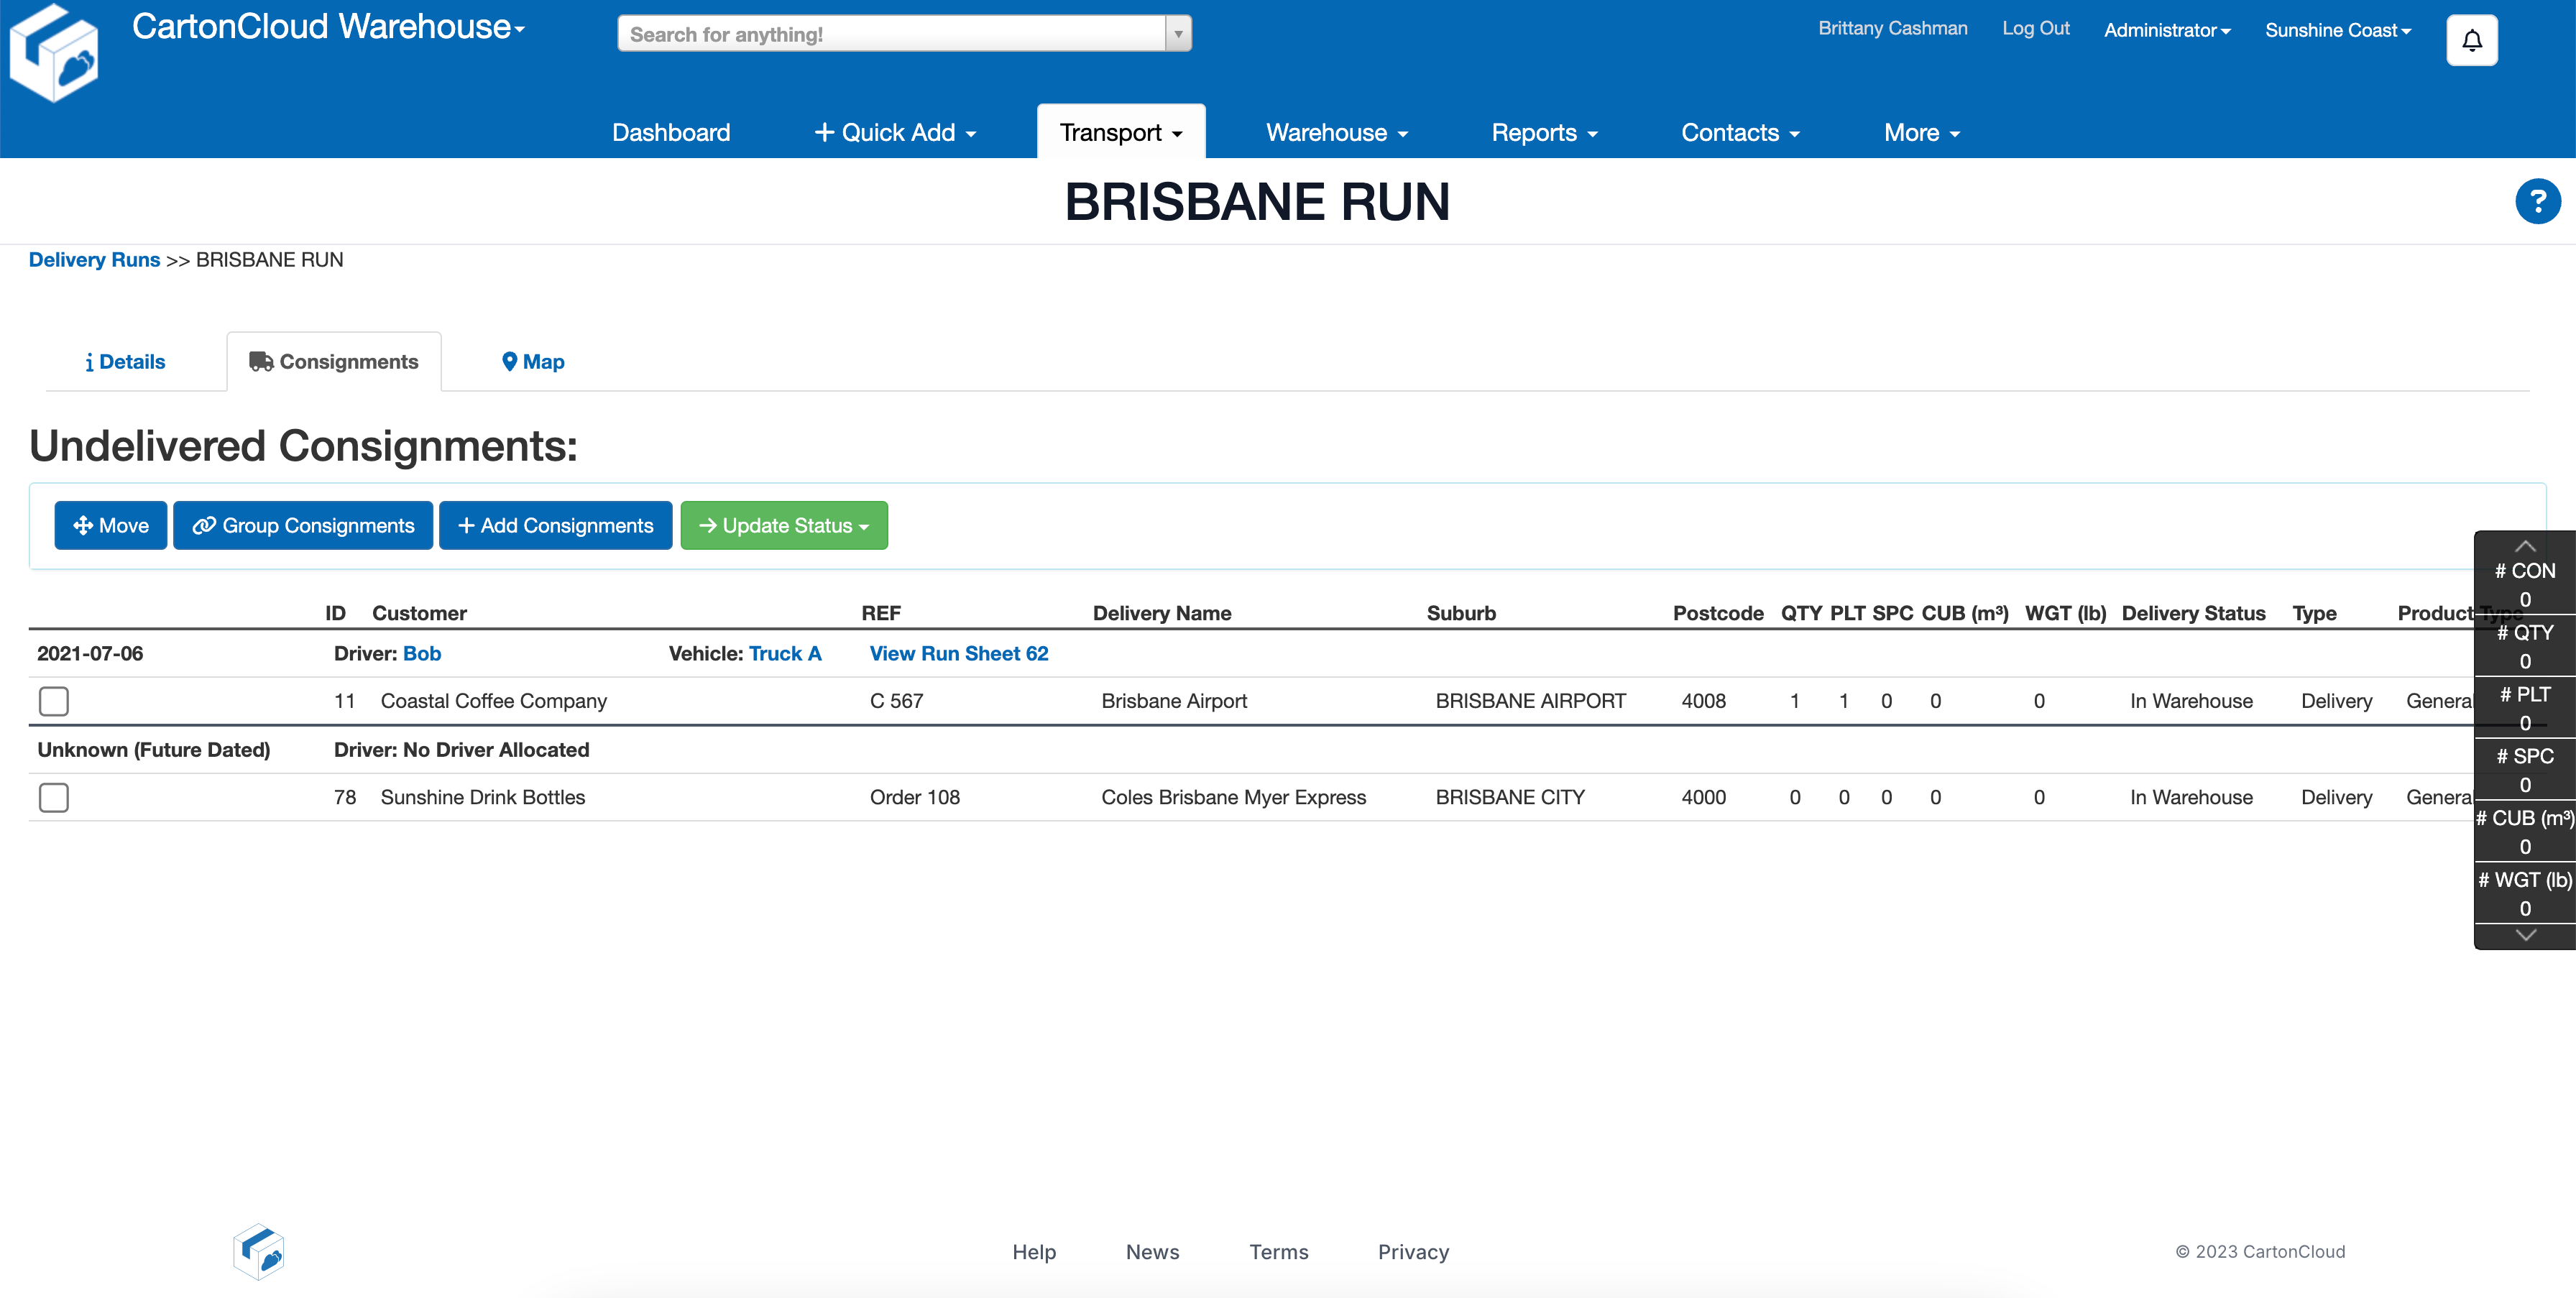Click the bottom chevron of totals panel

tap(2524, 935)
